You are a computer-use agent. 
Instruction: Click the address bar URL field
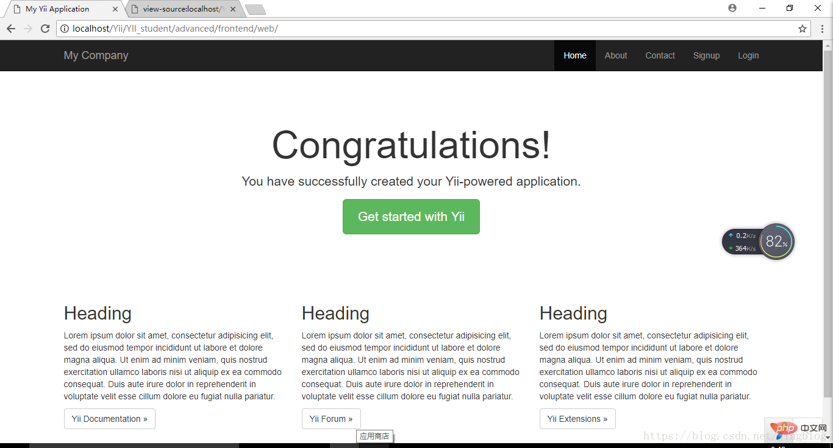433,29
